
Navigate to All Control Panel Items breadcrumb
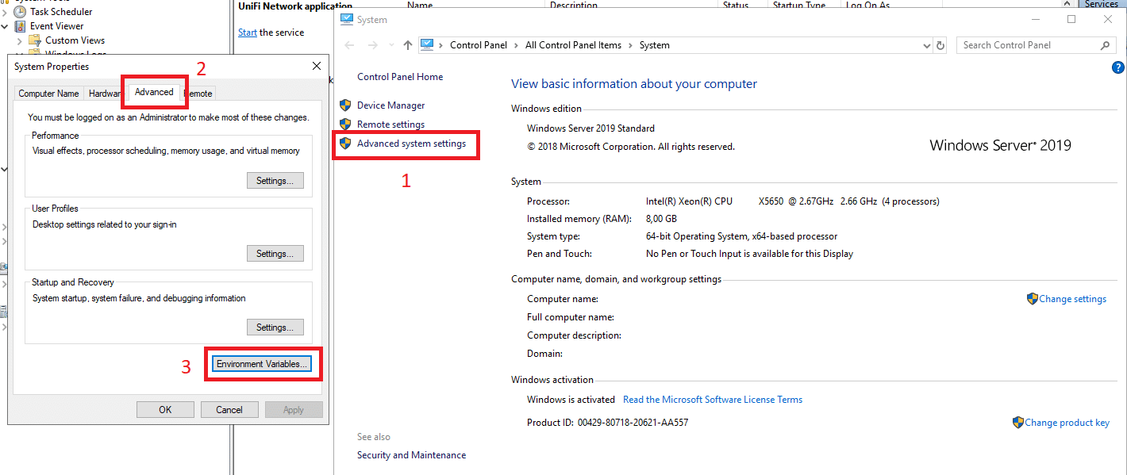tap(573, 45)
